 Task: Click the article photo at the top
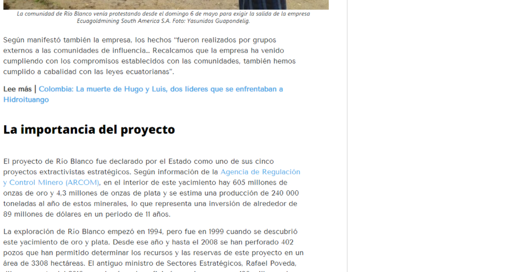[x=166, y=4]
